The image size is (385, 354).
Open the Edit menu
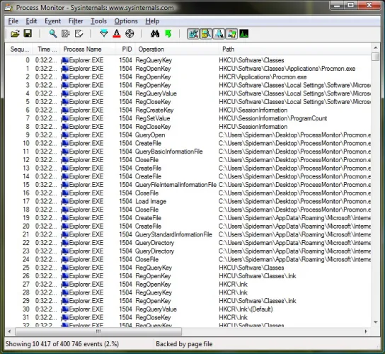coord(31,21)
